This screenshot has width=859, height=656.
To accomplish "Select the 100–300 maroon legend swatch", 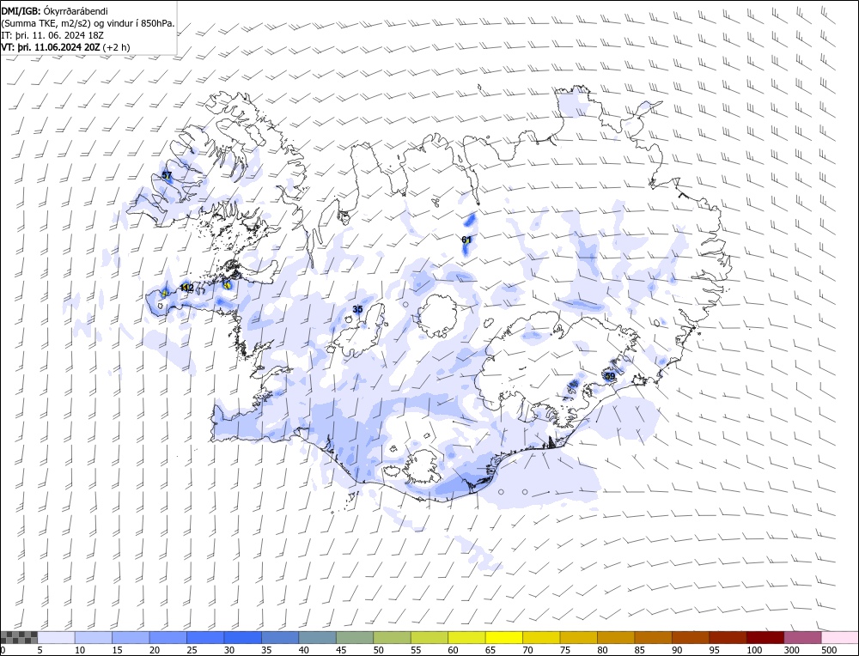I will pos(765,637).
